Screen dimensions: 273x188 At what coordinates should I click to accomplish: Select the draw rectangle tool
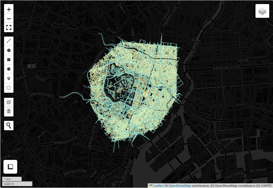coord(9,60)
